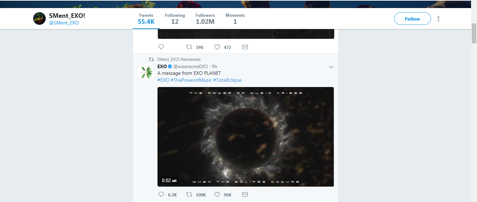Image resolution: width=477 pixels, height=202 pixels.
Task: Reply to the tweet with 190 retweets
Action: point(161,47)
